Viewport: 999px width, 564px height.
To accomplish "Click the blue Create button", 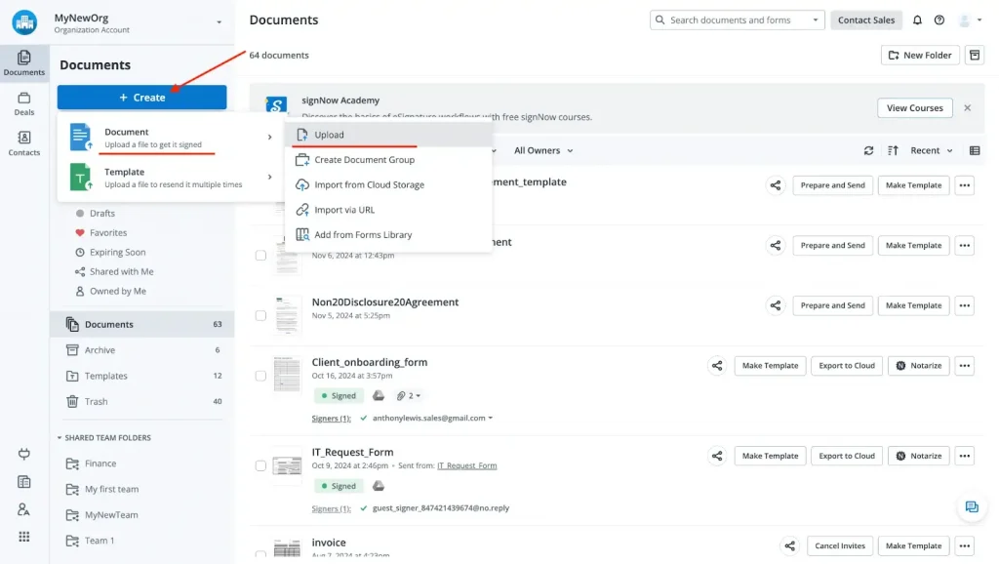I will tap(141, 98).
